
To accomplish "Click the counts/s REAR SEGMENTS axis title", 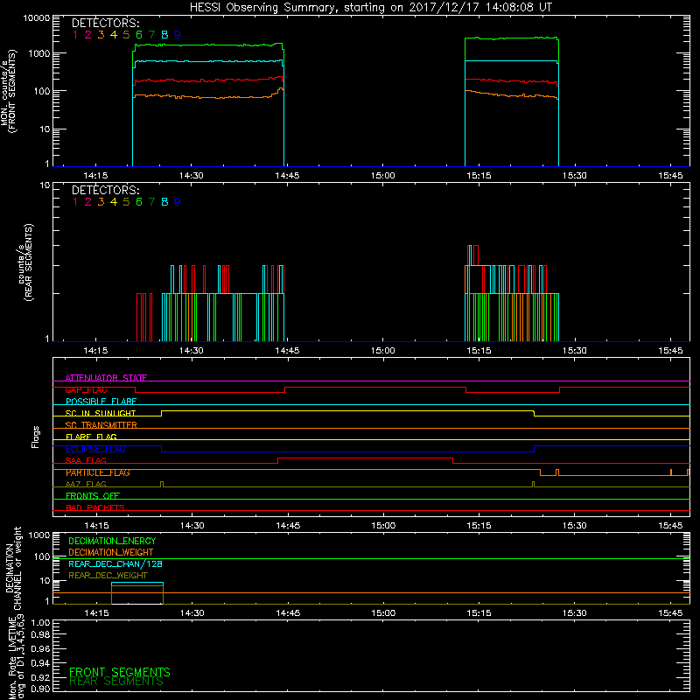I will (25, 262).
